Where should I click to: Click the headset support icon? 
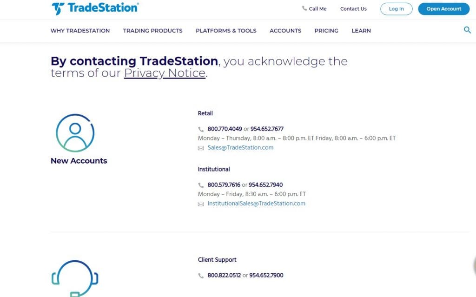click(x=74, y=278)
